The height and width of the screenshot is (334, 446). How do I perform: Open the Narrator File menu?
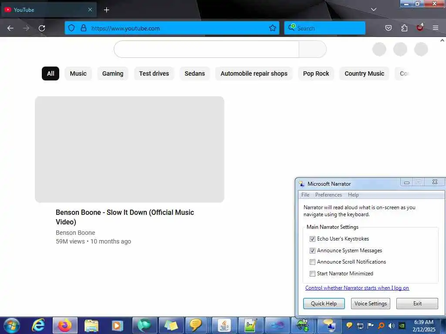(x=305, y=195)
